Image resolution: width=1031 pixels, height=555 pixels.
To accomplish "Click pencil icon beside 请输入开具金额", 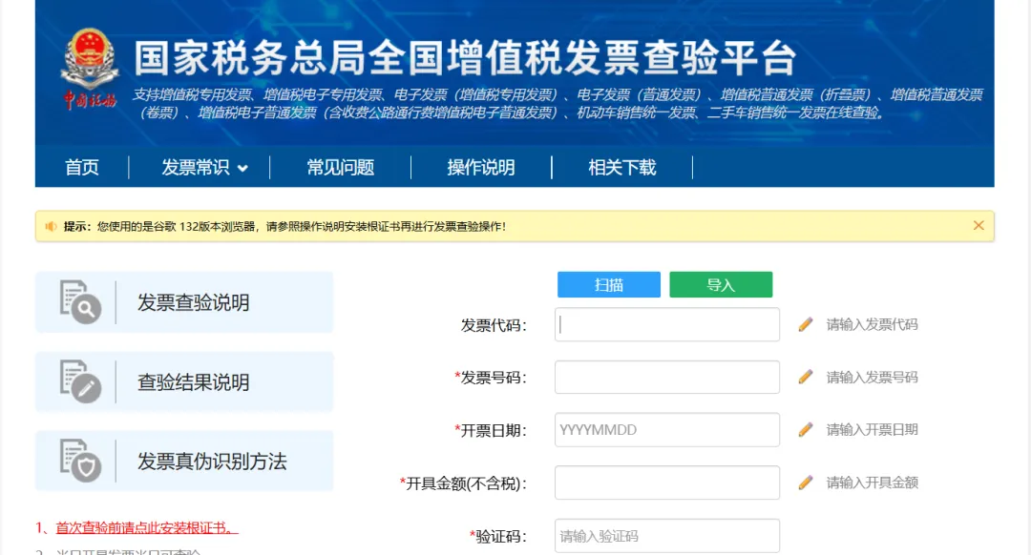I will pos(806,483).
